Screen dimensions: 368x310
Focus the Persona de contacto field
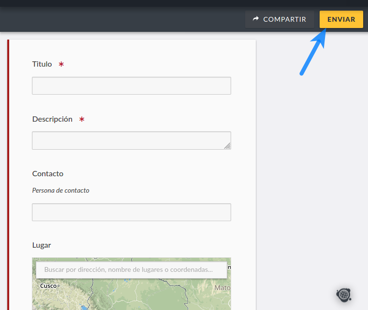pyautogui.click(x=132, y=212)
